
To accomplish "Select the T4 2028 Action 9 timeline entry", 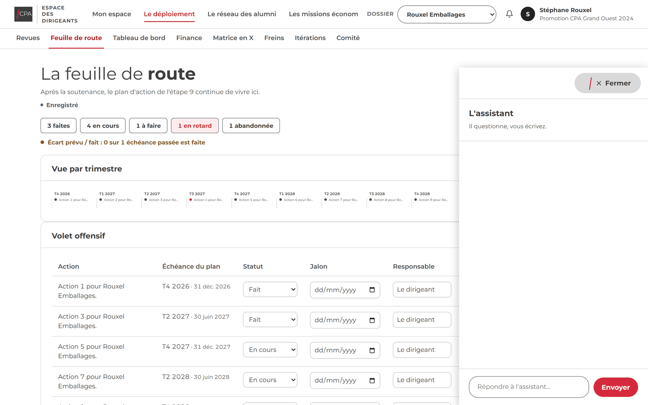I will tap(431, 200).
